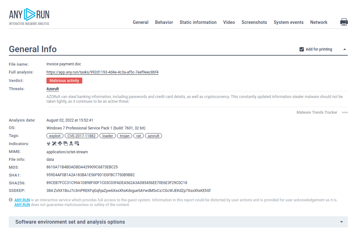
Task: Open the Static information section
Action: tap(198, 22)
